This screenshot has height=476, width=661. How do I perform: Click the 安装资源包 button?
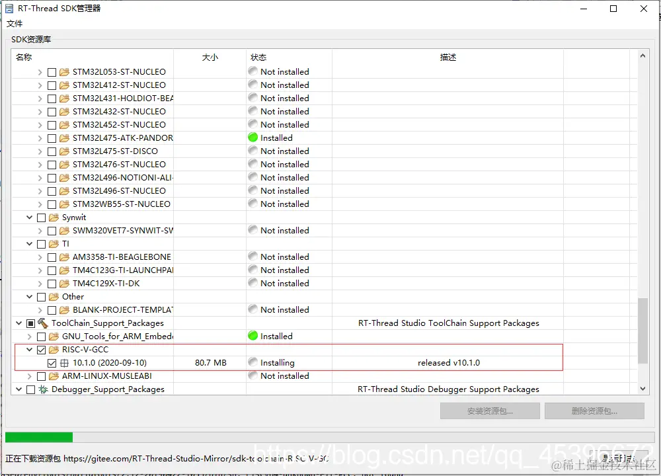point(490,411)
